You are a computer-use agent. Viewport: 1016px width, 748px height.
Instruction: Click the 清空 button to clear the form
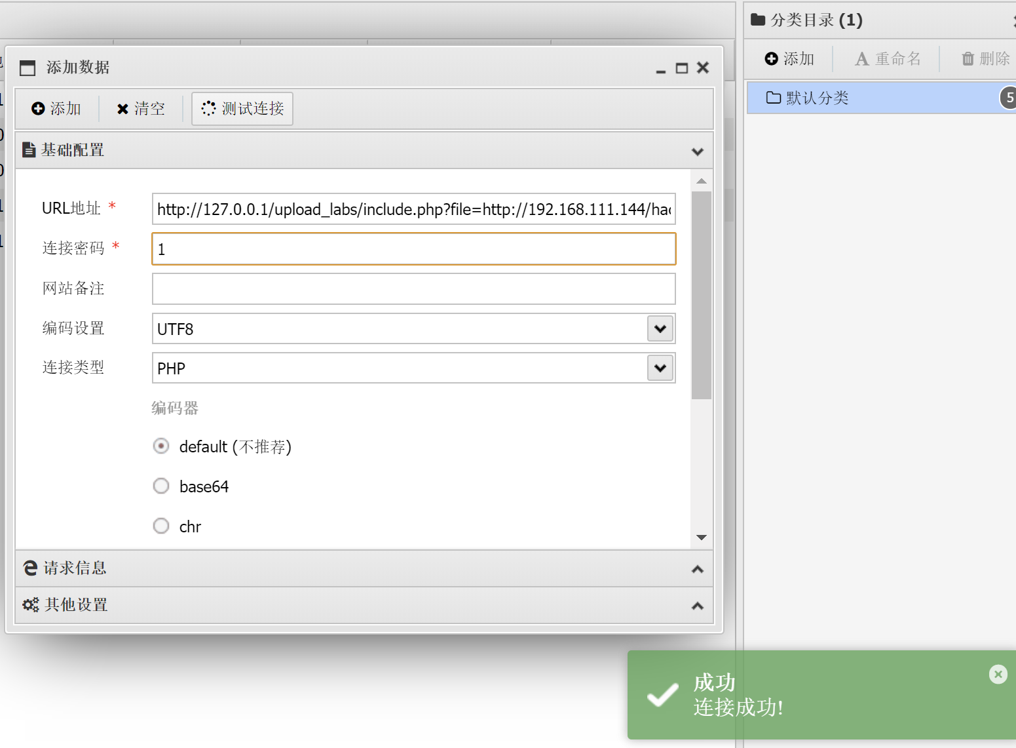[x=141, y=109]
